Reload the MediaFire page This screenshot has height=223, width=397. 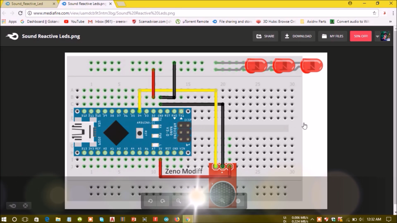[20, 13]
